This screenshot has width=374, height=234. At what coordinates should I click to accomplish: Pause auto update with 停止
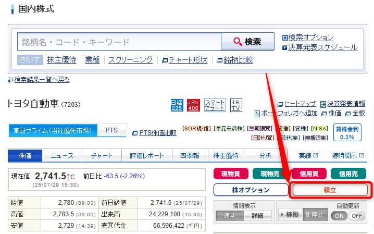tap(315, 215)
